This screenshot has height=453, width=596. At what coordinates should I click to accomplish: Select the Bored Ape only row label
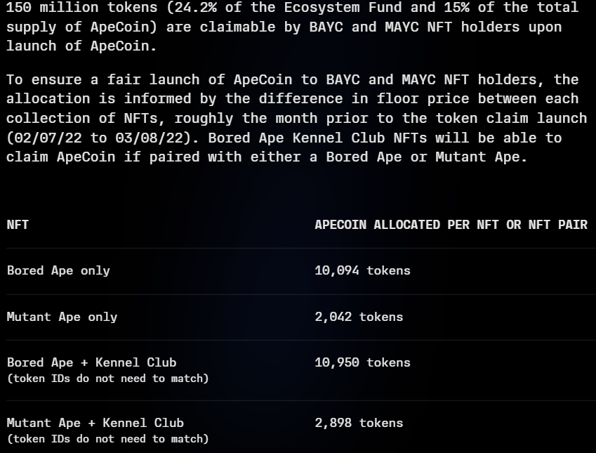pyautogui.click(x=58, y=270)
